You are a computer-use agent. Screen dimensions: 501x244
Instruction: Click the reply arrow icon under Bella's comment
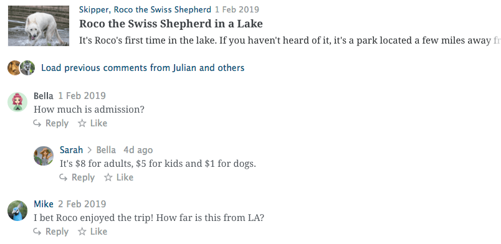tap(37, 123)
